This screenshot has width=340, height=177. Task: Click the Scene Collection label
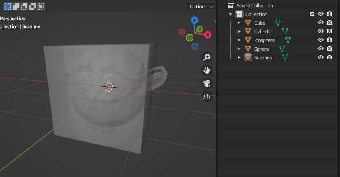click(255, 6)
